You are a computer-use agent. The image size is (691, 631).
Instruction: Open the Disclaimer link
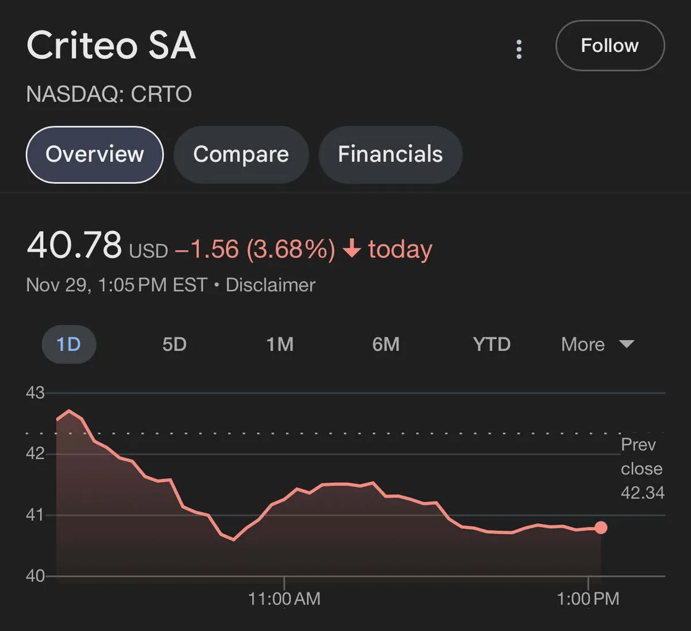coord(270,285)
